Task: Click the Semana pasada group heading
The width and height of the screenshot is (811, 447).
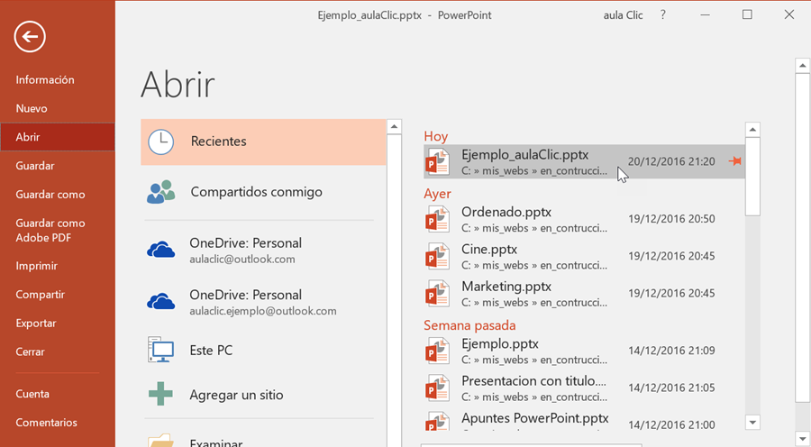Action: coord(469,325)
